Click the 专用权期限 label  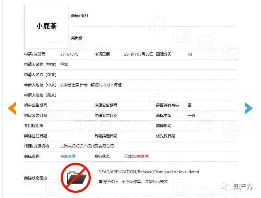(34, 126)
